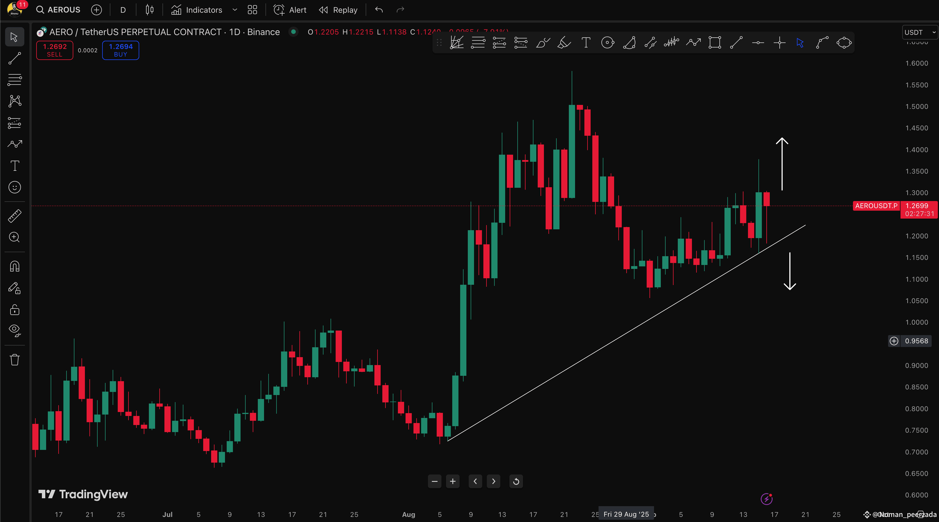The width and height of the screenshot is (939, 522).
Task: Select the ellipse tool in floating toolbar
Action: [844, 43]
